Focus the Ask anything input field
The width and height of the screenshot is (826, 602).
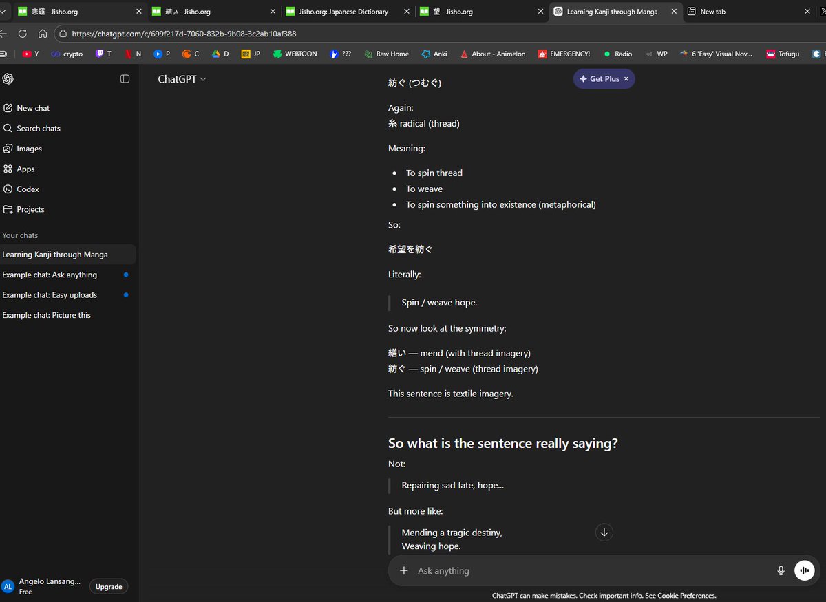592,571
